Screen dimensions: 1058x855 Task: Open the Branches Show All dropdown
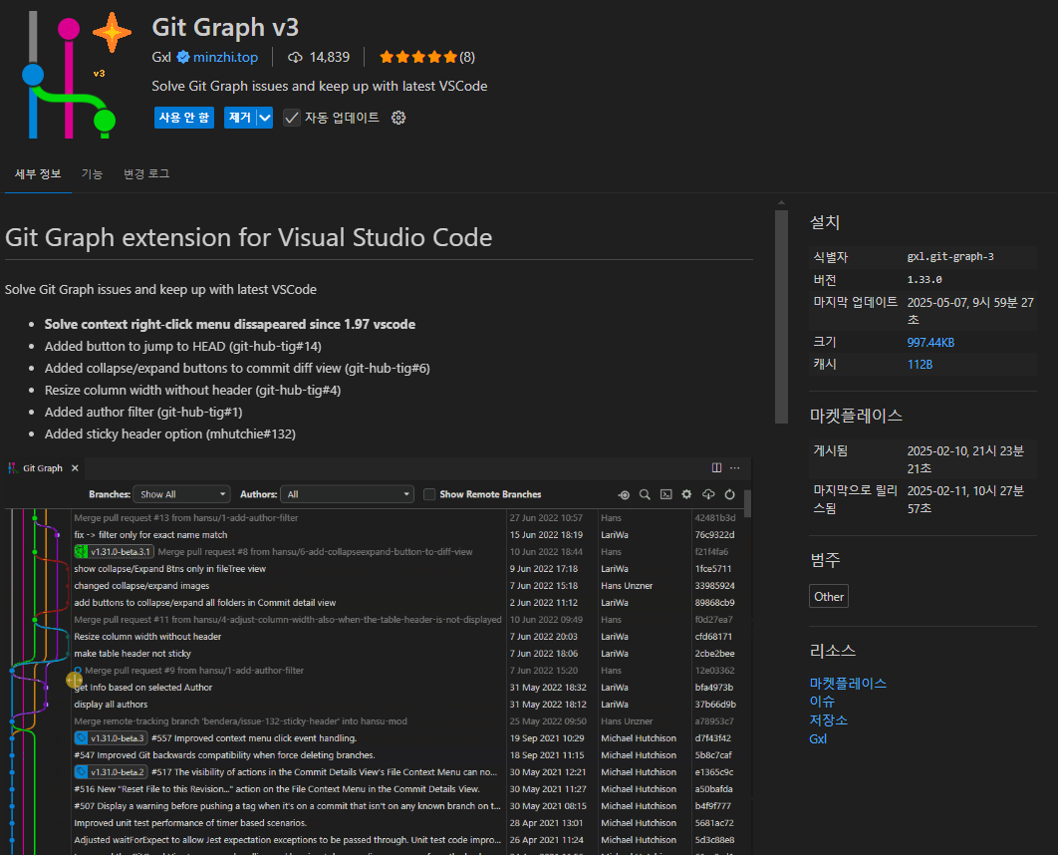click(181, 494)
